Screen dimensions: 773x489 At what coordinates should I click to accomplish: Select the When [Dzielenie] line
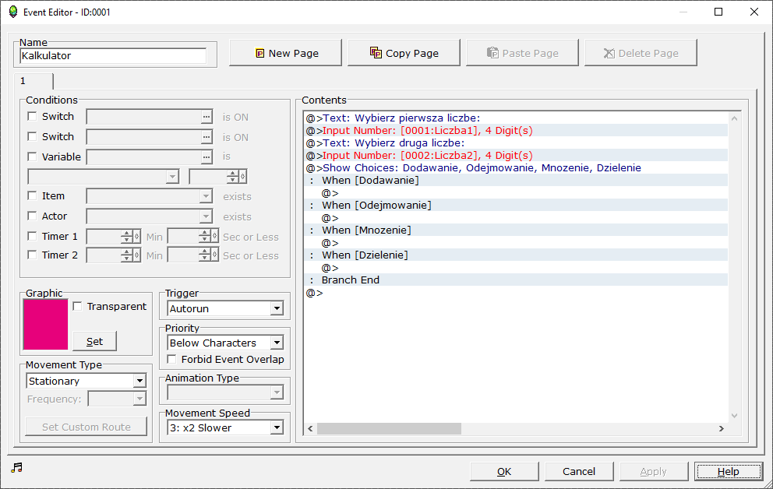[516, 255]
